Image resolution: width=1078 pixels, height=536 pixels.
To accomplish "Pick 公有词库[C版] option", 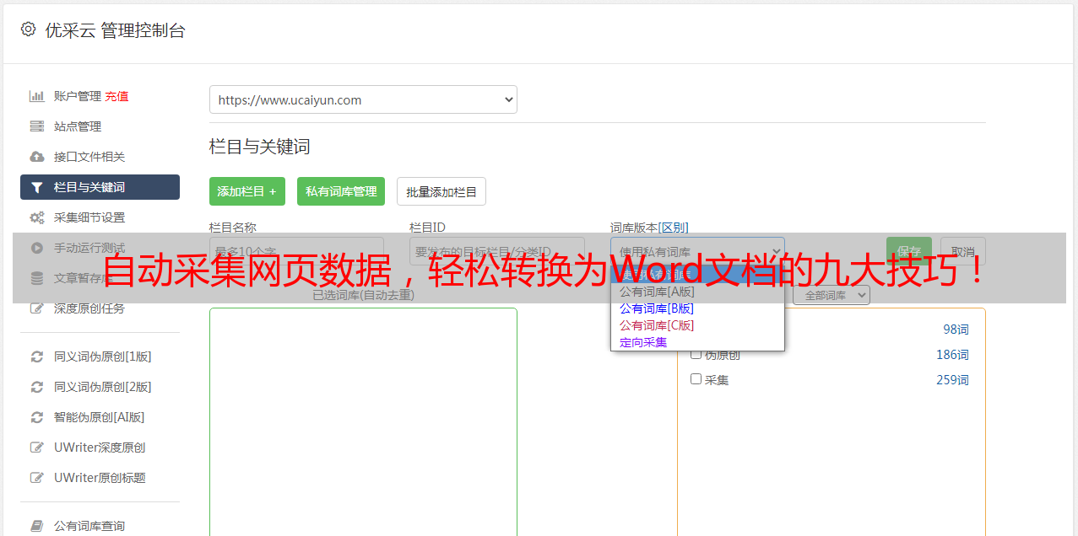I will [x=657, y=325].
